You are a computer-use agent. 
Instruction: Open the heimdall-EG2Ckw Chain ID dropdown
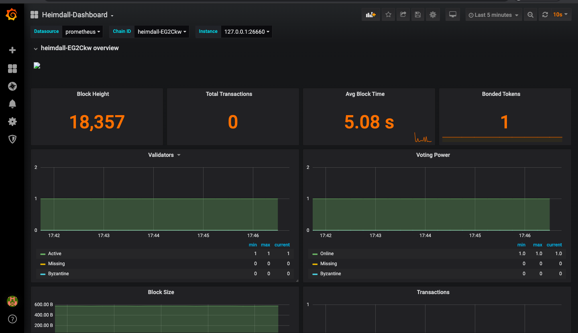[162, 32]
